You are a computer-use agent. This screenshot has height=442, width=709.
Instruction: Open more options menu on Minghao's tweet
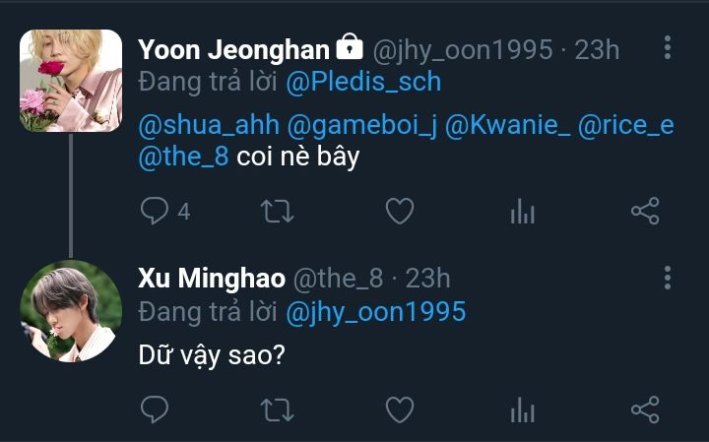[668, 278]
